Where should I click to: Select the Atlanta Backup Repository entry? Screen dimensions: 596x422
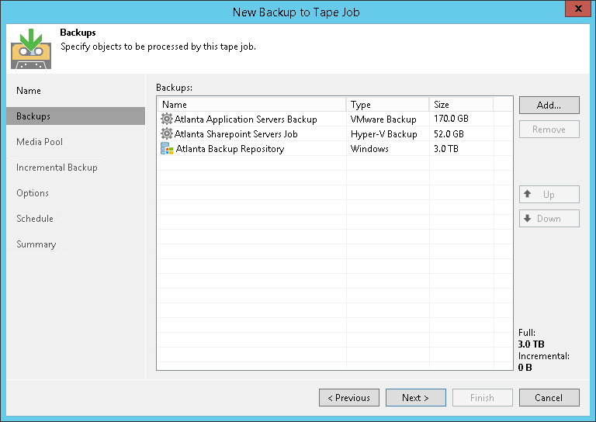click(x=230, y=149)
